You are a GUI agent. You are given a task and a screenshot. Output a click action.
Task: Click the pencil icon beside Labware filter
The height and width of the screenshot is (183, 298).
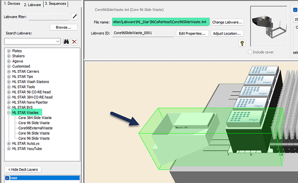tap(74, 16)
